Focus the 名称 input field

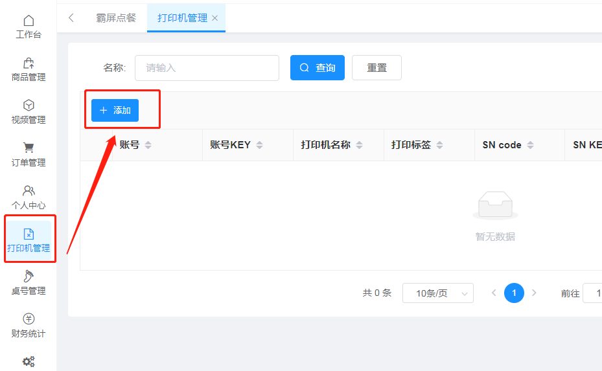pos(207,68)
